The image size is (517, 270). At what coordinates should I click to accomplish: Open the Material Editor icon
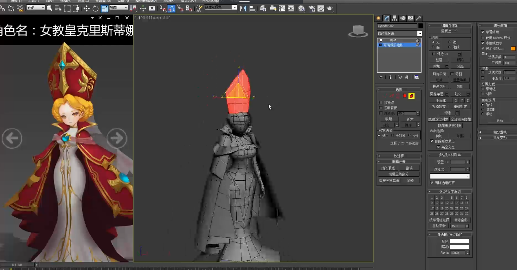(x=301, y=9)
